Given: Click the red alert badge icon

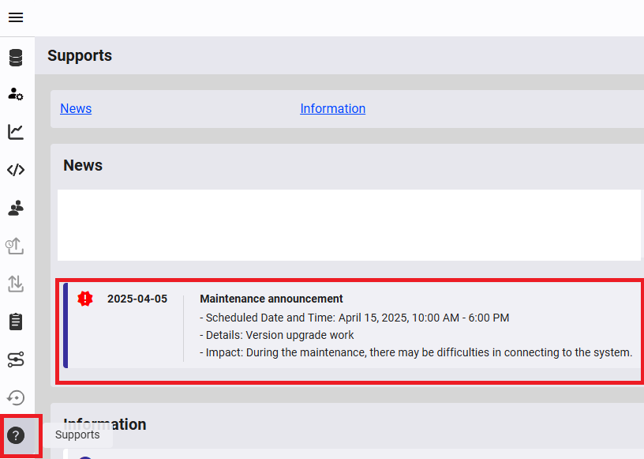Looking at the screenshot, I should point(85,299).
